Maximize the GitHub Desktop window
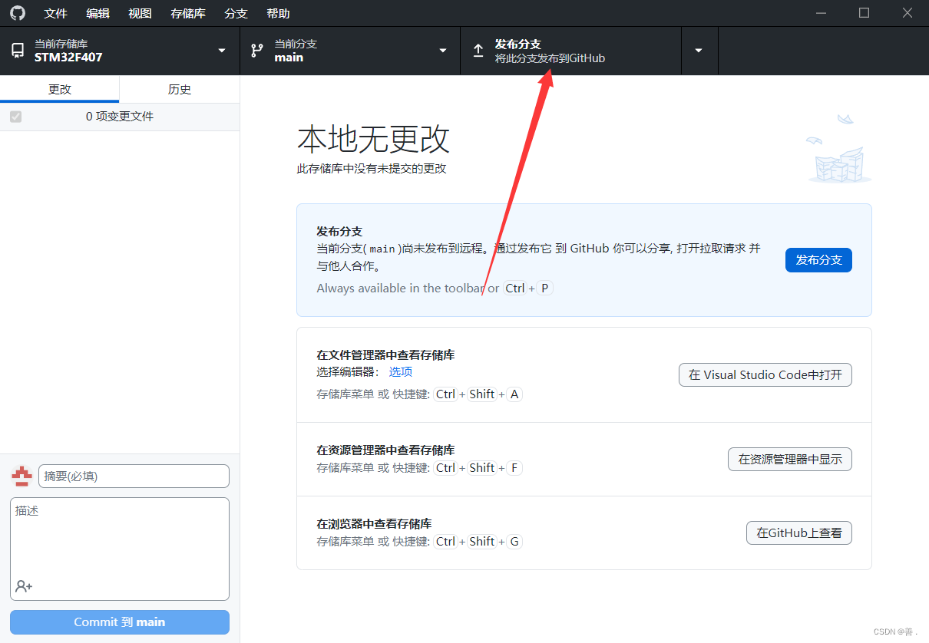Image resolution: width=929 pixels, height=643 pixels. coord(864,13)
